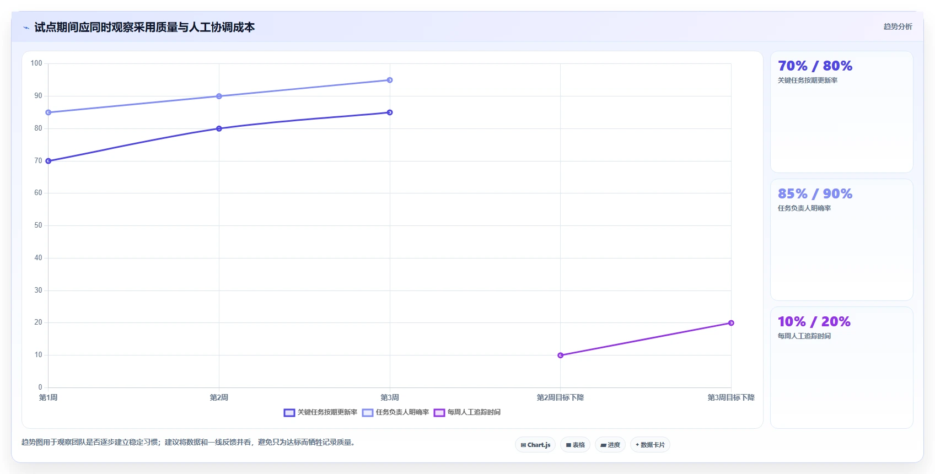This screenshot has height=474, width=935.
Task: Click the 第3周目标下降 x-axis label
Action: (731, 397)
